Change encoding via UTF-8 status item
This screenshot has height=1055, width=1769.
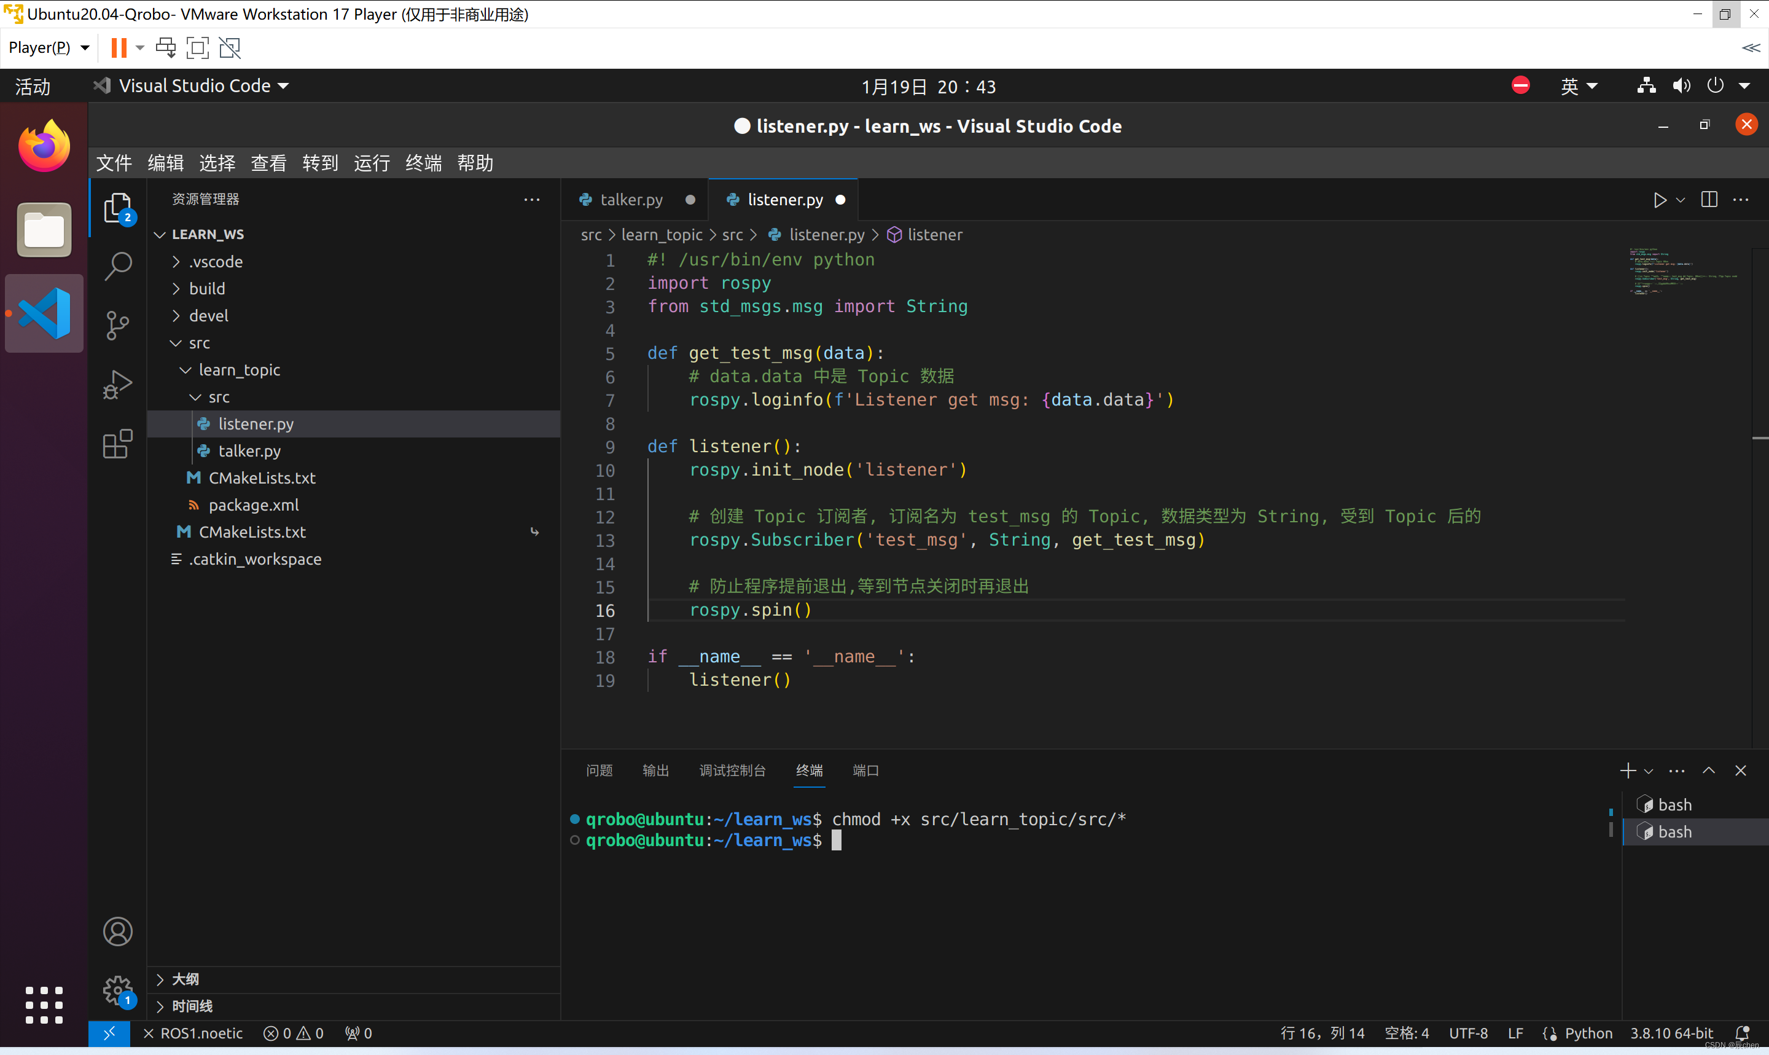point(1468,1033)
